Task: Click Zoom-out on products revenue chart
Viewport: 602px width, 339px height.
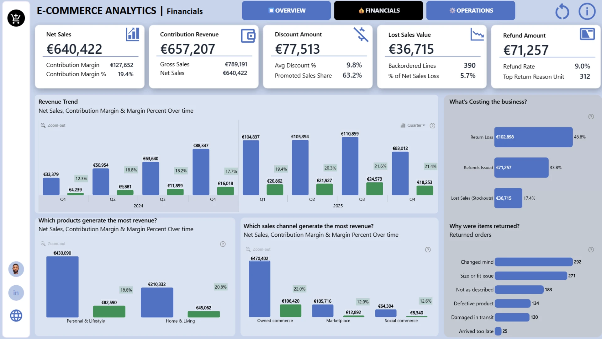Action: [x=53, y=244]
